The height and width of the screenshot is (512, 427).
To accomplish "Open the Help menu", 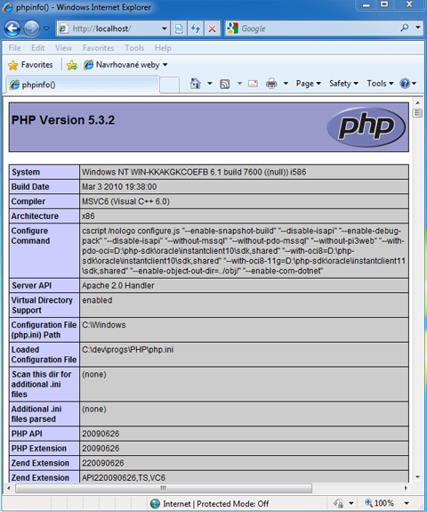I will 163,48.
